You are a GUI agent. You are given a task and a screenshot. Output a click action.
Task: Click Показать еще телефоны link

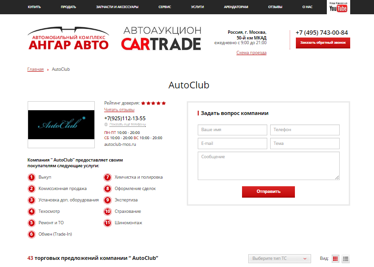pyautogui.click(x=128, y=124)
